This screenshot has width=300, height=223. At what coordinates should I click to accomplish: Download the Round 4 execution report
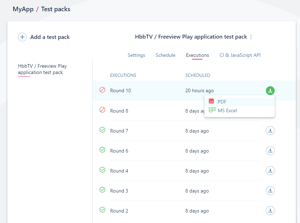[270, 171]
